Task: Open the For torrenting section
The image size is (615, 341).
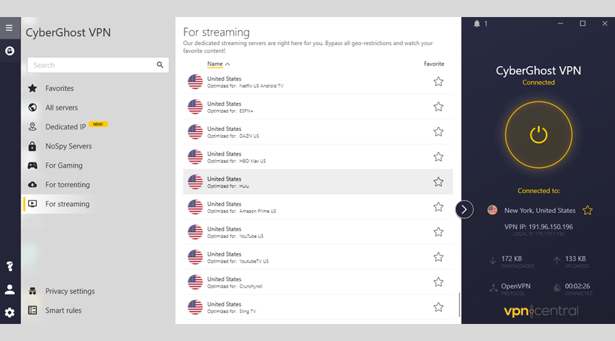Action: point(67,185)
